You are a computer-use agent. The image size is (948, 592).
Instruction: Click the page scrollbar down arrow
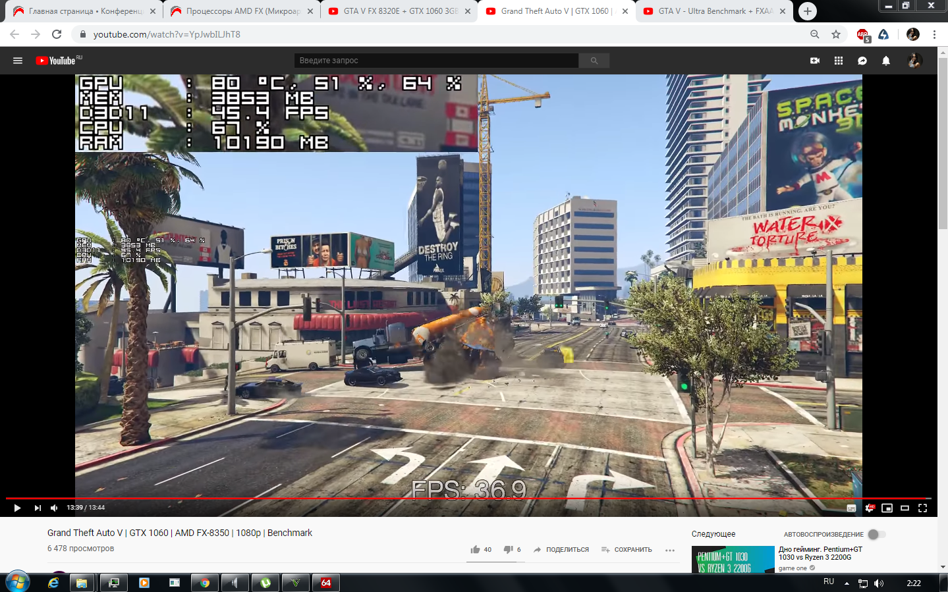943,567
